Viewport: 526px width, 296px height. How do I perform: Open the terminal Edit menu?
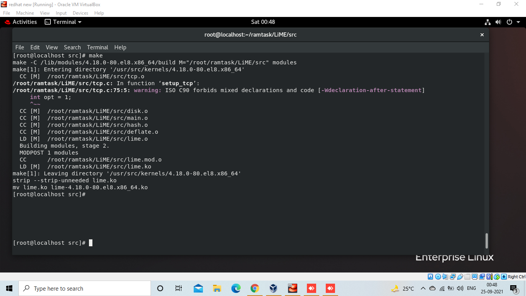pos(35,47)
